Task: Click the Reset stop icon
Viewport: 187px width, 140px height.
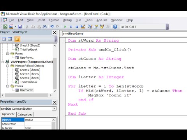Action: tap(77, 27)
